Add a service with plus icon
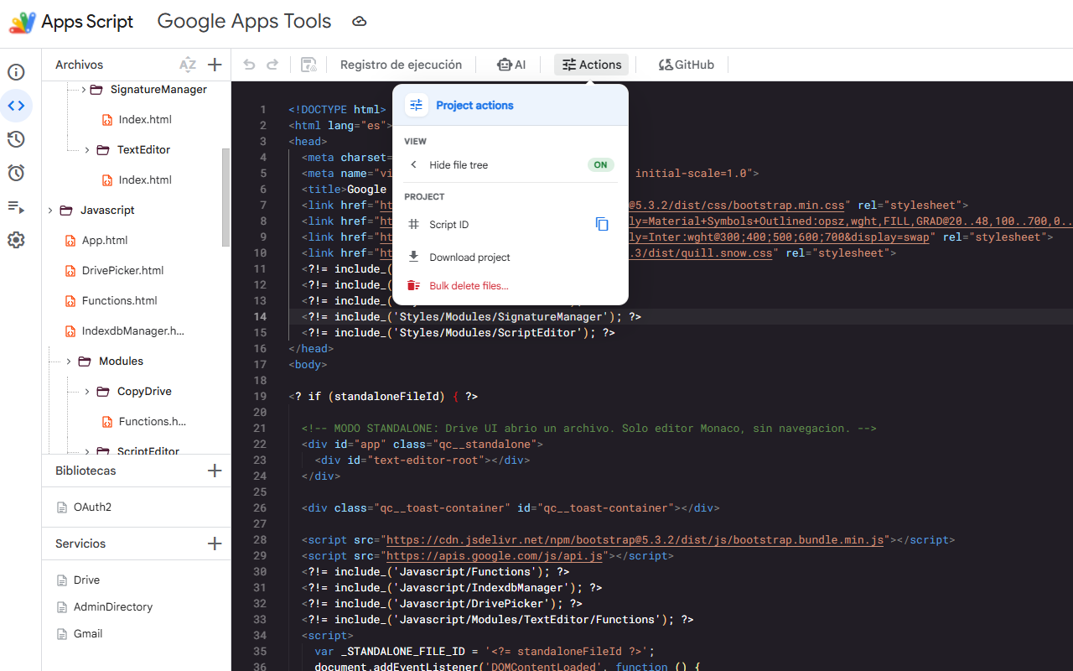 (215, 544)
